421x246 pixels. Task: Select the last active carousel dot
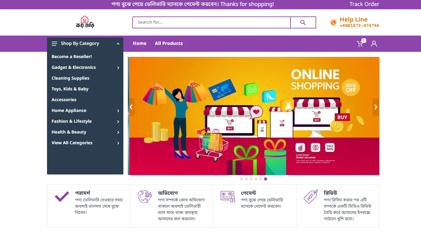(x=266, y=179)
